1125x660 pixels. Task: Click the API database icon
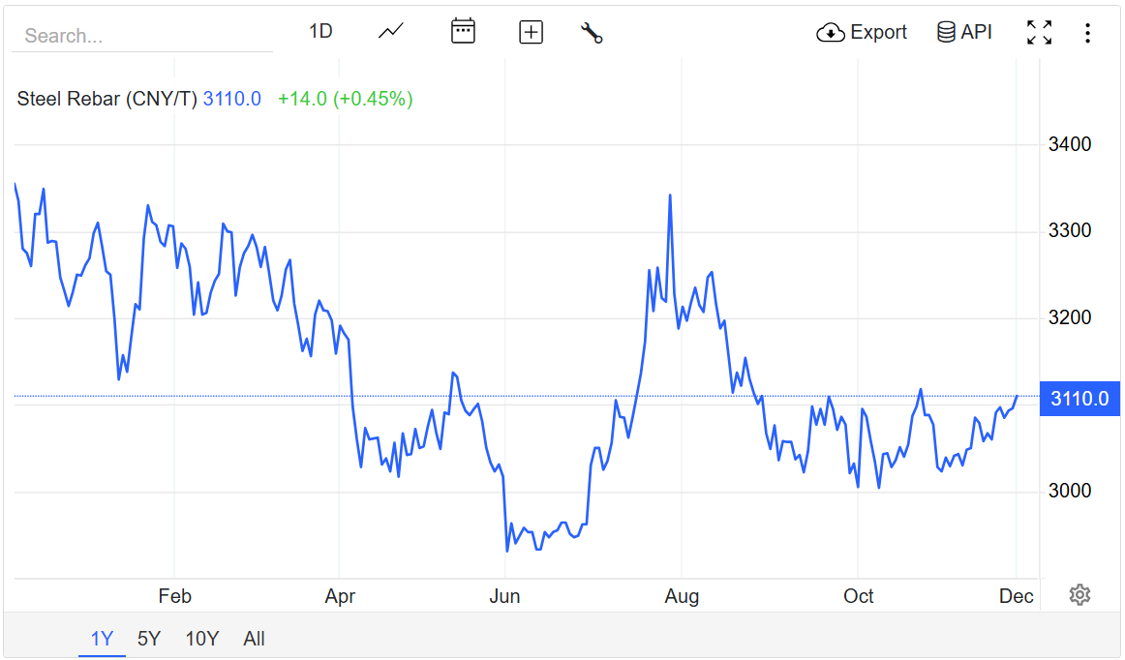pos(946,33)
